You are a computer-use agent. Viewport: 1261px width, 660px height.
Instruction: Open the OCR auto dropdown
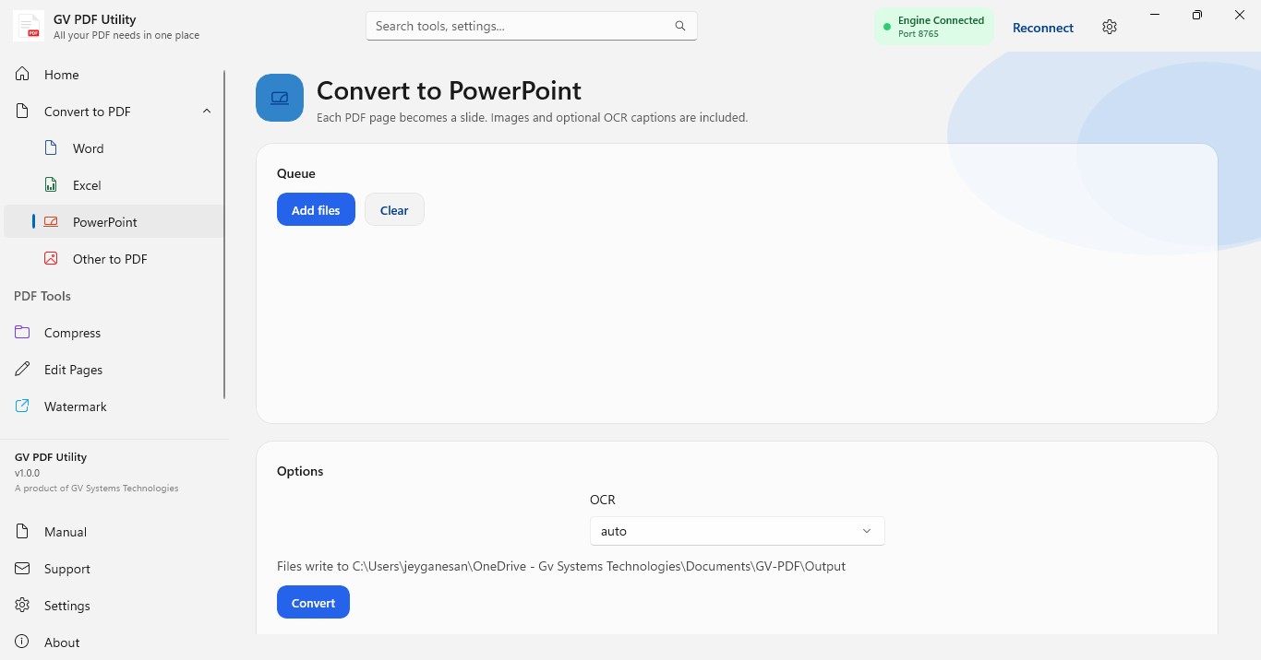tap(738, 531)
